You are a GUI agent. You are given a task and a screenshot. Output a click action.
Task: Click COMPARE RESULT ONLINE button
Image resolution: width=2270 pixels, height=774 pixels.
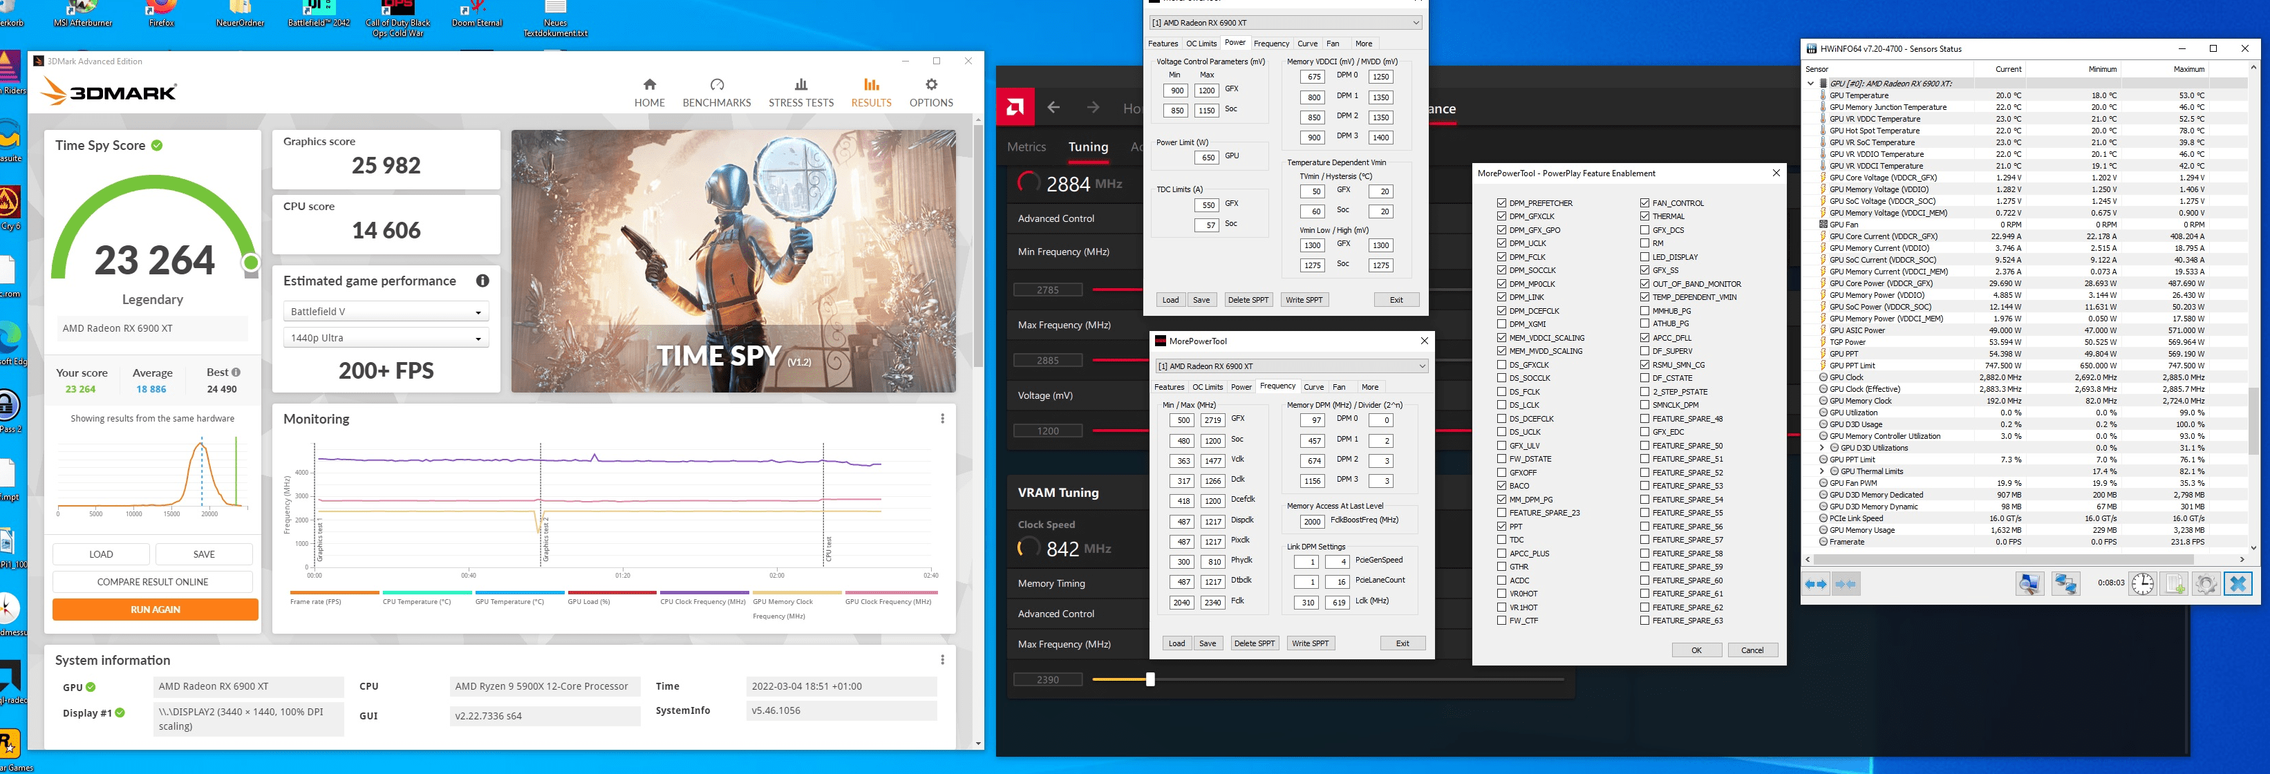tap(153, 582)
